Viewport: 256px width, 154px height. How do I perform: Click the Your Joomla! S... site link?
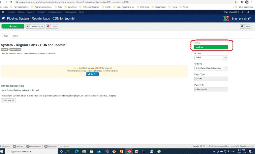[233, 12]
